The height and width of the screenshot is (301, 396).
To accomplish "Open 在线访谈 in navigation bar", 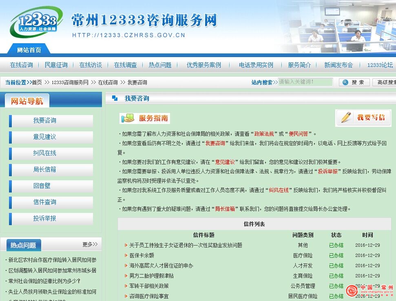I will [x=91, y=65].
